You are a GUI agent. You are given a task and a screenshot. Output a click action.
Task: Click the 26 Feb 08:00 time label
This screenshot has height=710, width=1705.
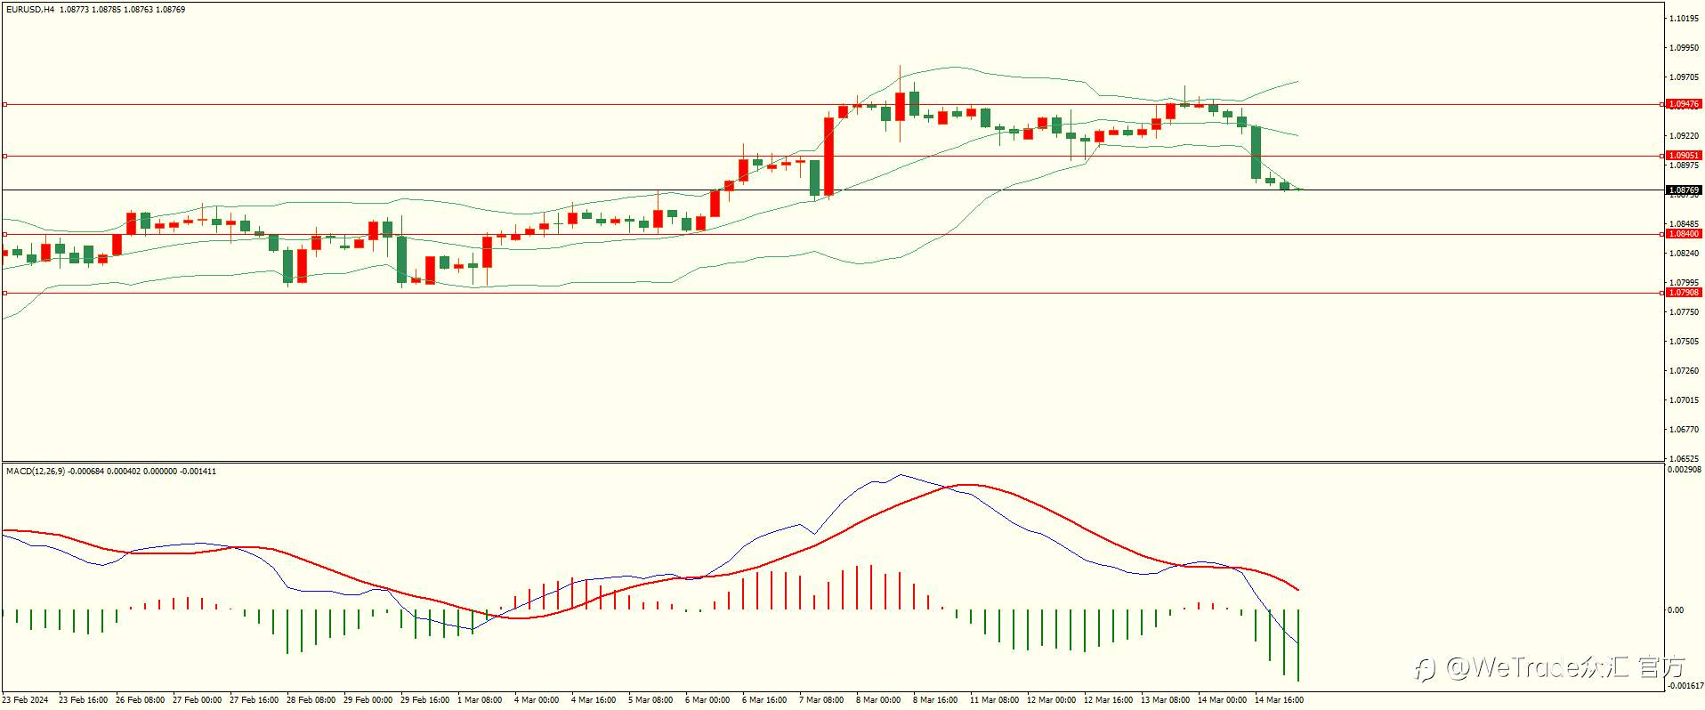[x=140, y=700]
